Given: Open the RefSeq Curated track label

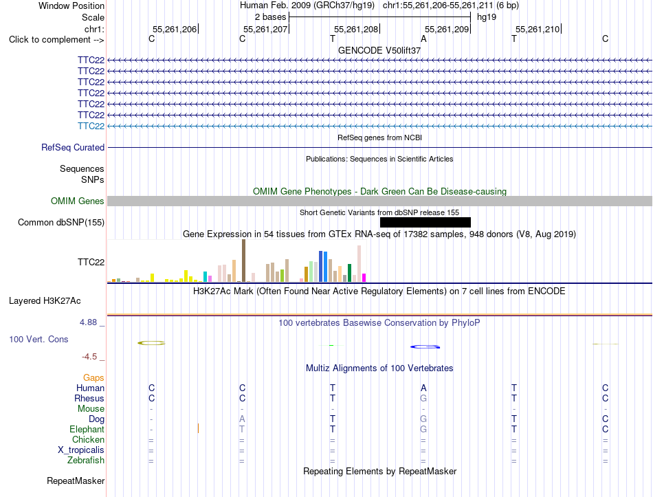Looking at the screenshot, I should click(73, 148).
